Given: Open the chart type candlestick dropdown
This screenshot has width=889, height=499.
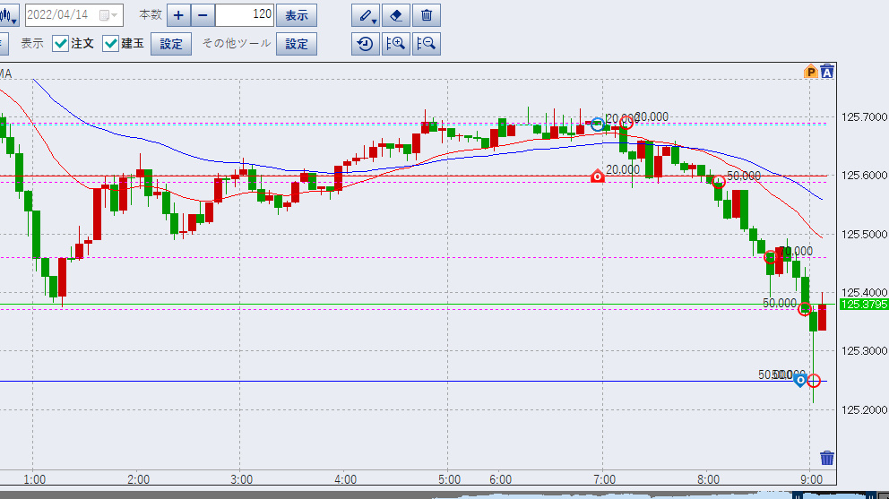Looking at the screenshot, I should [x=8, y=15].
